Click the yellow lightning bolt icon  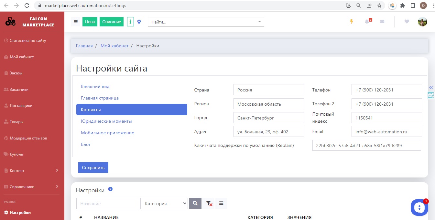[x=352, y=22]
